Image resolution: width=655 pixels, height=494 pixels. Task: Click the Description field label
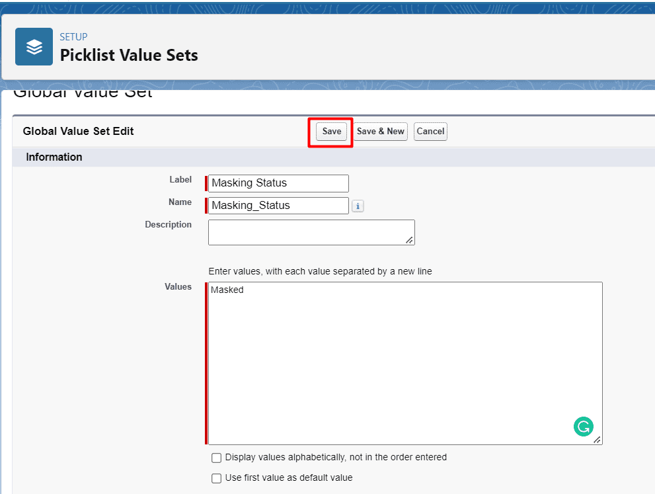tap(168, 225)
